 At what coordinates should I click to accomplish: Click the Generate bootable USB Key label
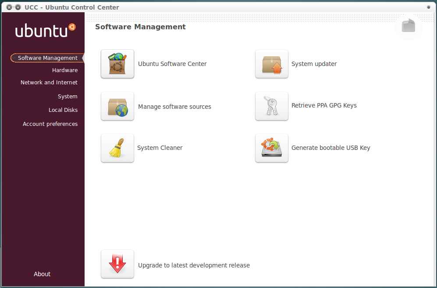coord(330,148)
